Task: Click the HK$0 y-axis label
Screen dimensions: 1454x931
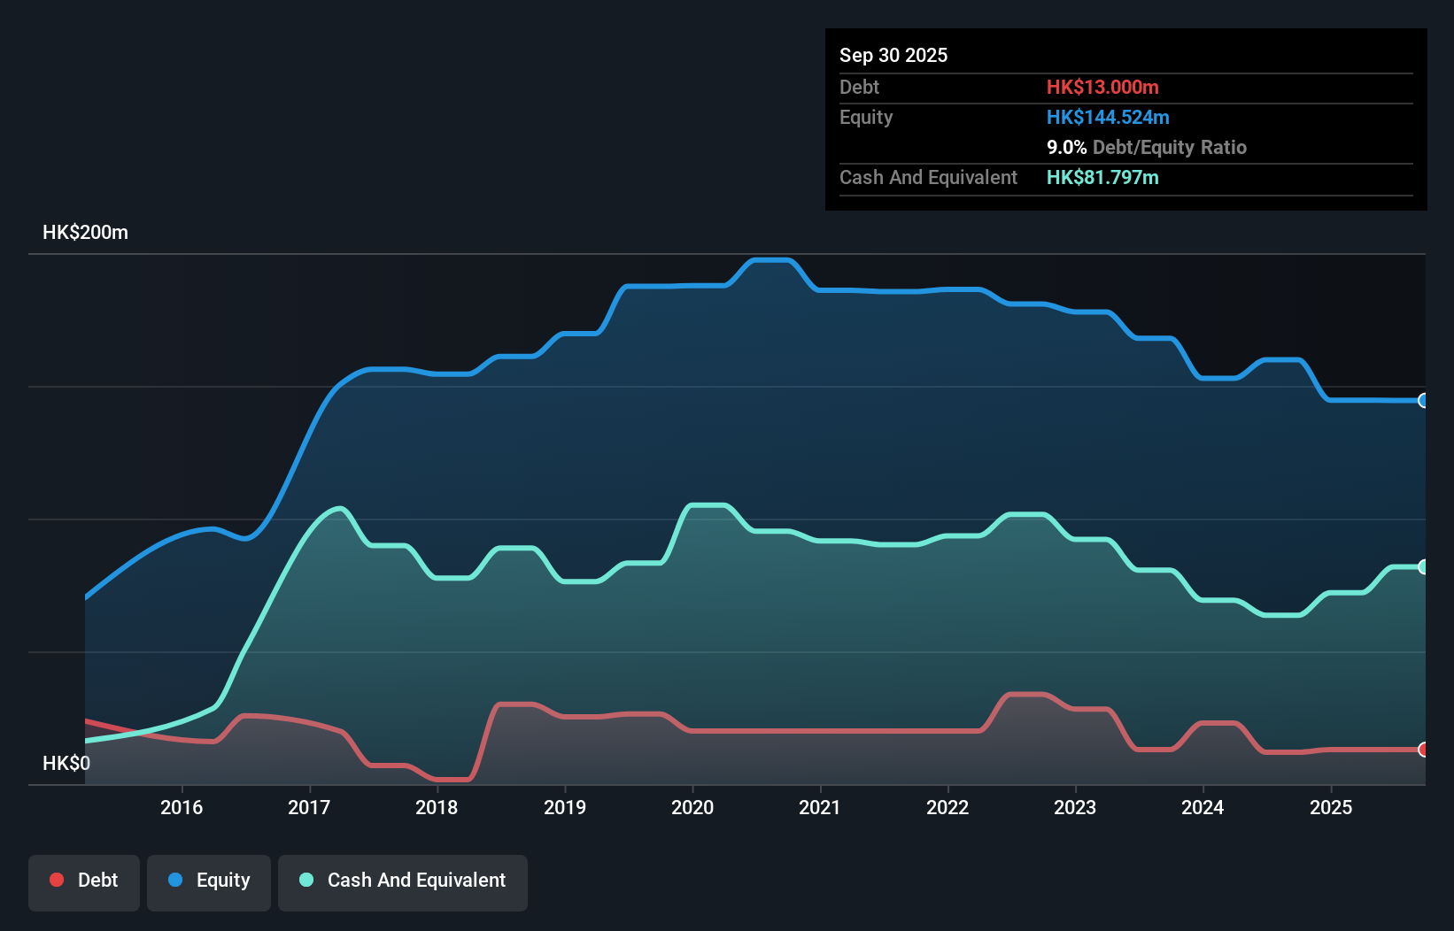Action: [x=66, y=763]
